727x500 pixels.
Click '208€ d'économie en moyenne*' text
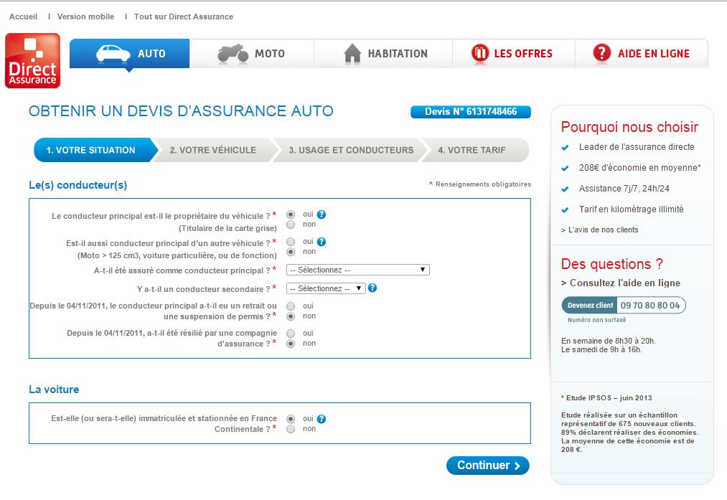[640, 168]
